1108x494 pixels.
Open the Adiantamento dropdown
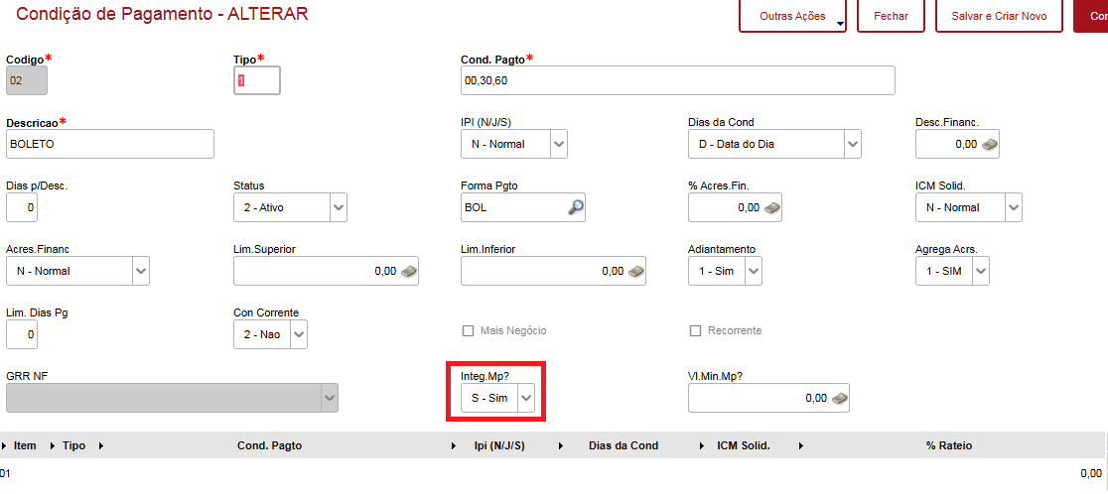pos(752,271)
